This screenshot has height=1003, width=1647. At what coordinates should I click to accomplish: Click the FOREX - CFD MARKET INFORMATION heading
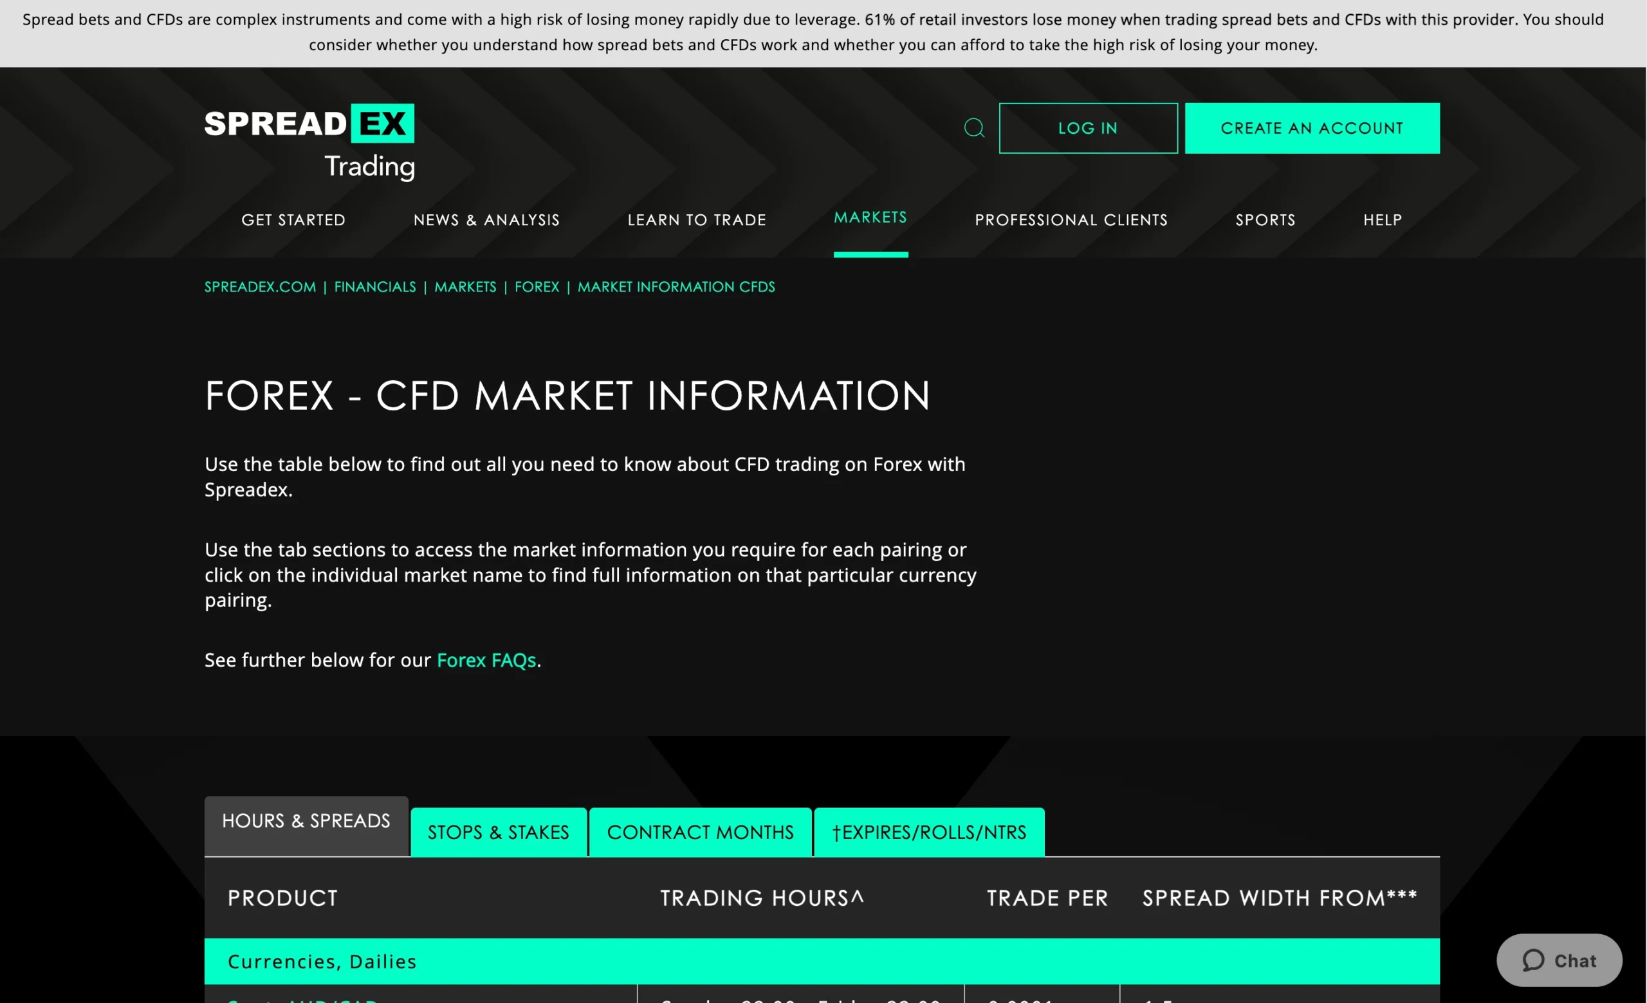pyautogui.click(x=567, y=396)
